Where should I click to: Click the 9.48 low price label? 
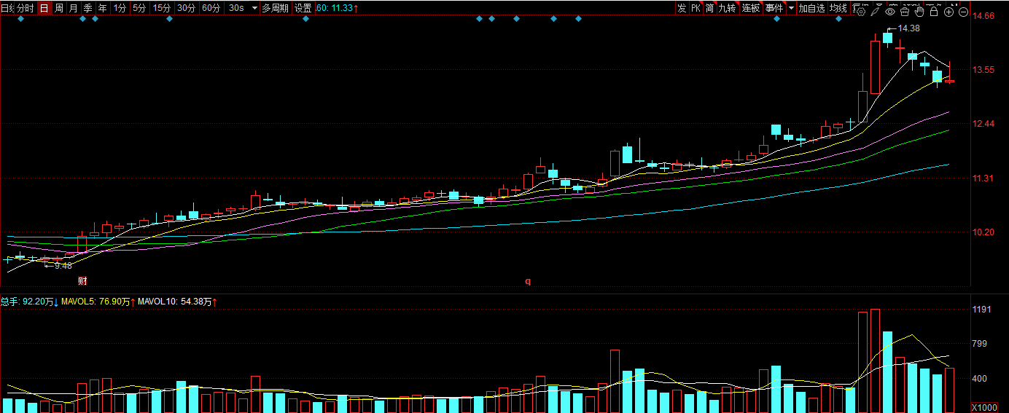point(63,266)
